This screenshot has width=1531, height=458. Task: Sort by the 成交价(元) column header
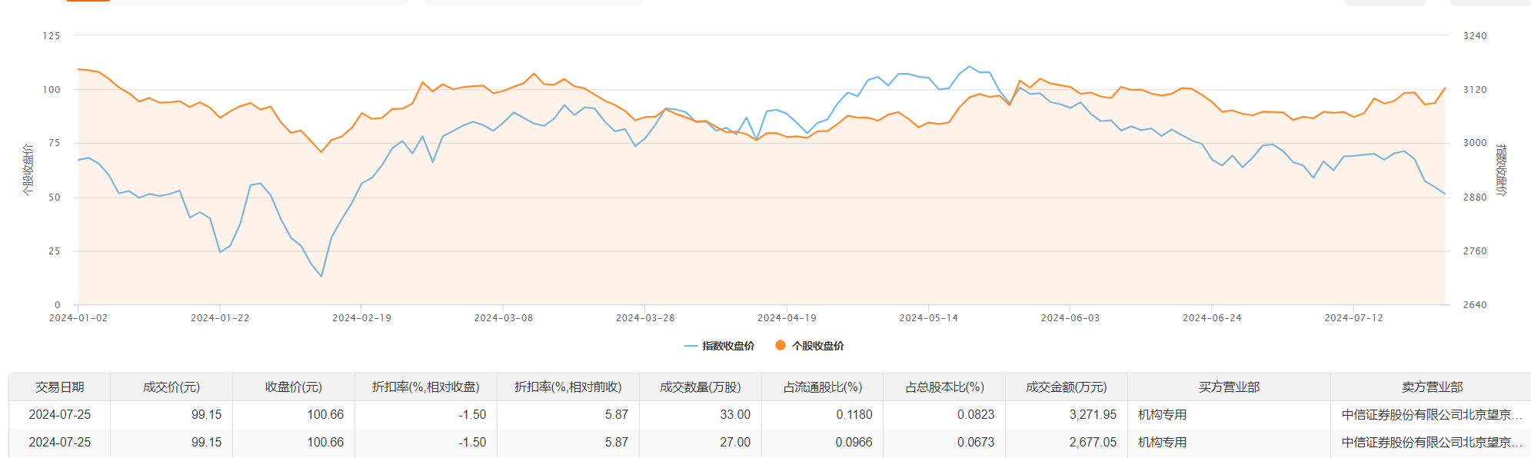tap(171, 387)
